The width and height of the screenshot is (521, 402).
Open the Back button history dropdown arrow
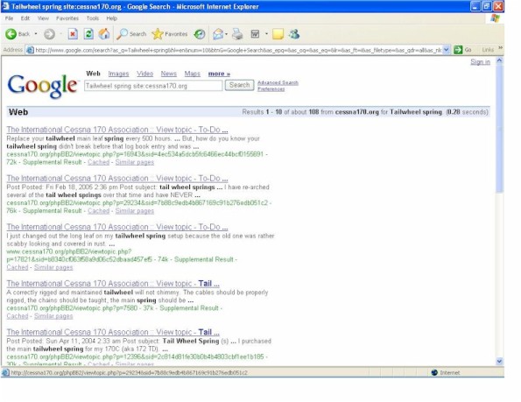pyautogui.click(x=36, y=34)
